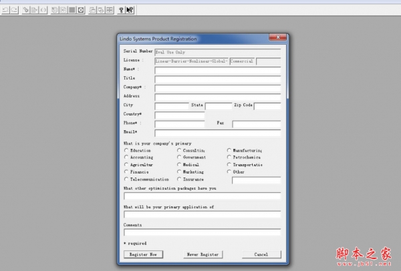Choose the Medical radio option

(179, 164)
